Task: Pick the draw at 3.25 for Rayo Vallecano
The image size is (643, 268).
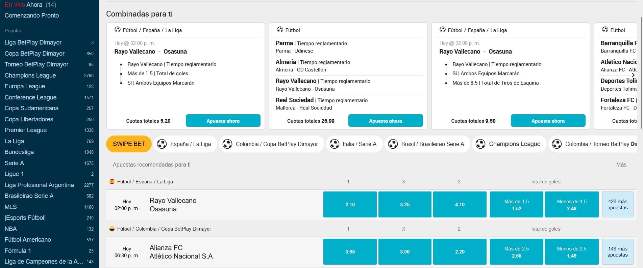Action: coord(405,205)
